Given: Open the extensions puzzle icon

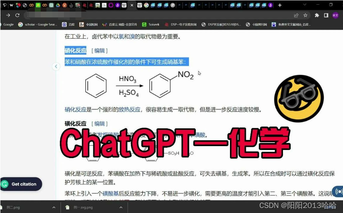Looking at the screenshot, I should (x=317, y=15).
